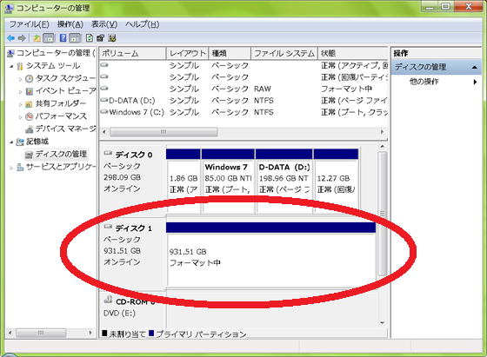Viewport: 487px width, 357px height.
Task: Open the blue Help toolbar icon
Action: (63, 38)
